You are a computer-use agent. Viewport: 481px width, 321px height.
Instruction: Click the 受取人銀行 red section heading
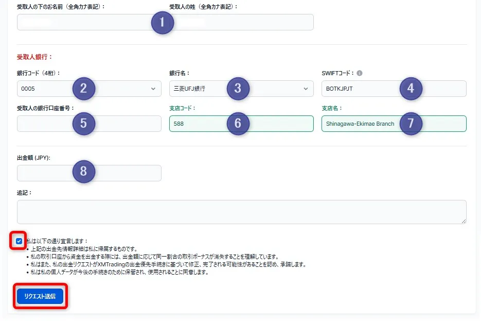[34, 57]
